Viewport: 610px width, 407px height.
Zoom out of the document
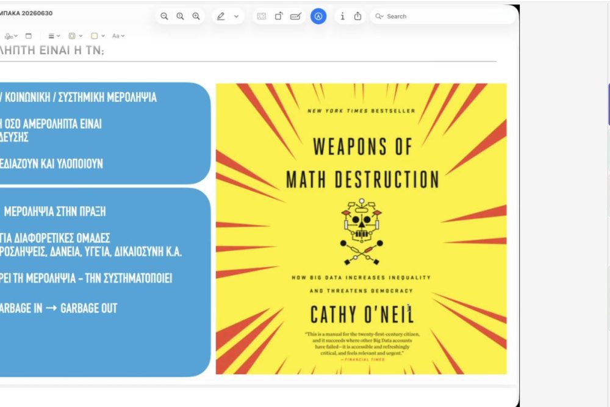click(x=164, y=16)
